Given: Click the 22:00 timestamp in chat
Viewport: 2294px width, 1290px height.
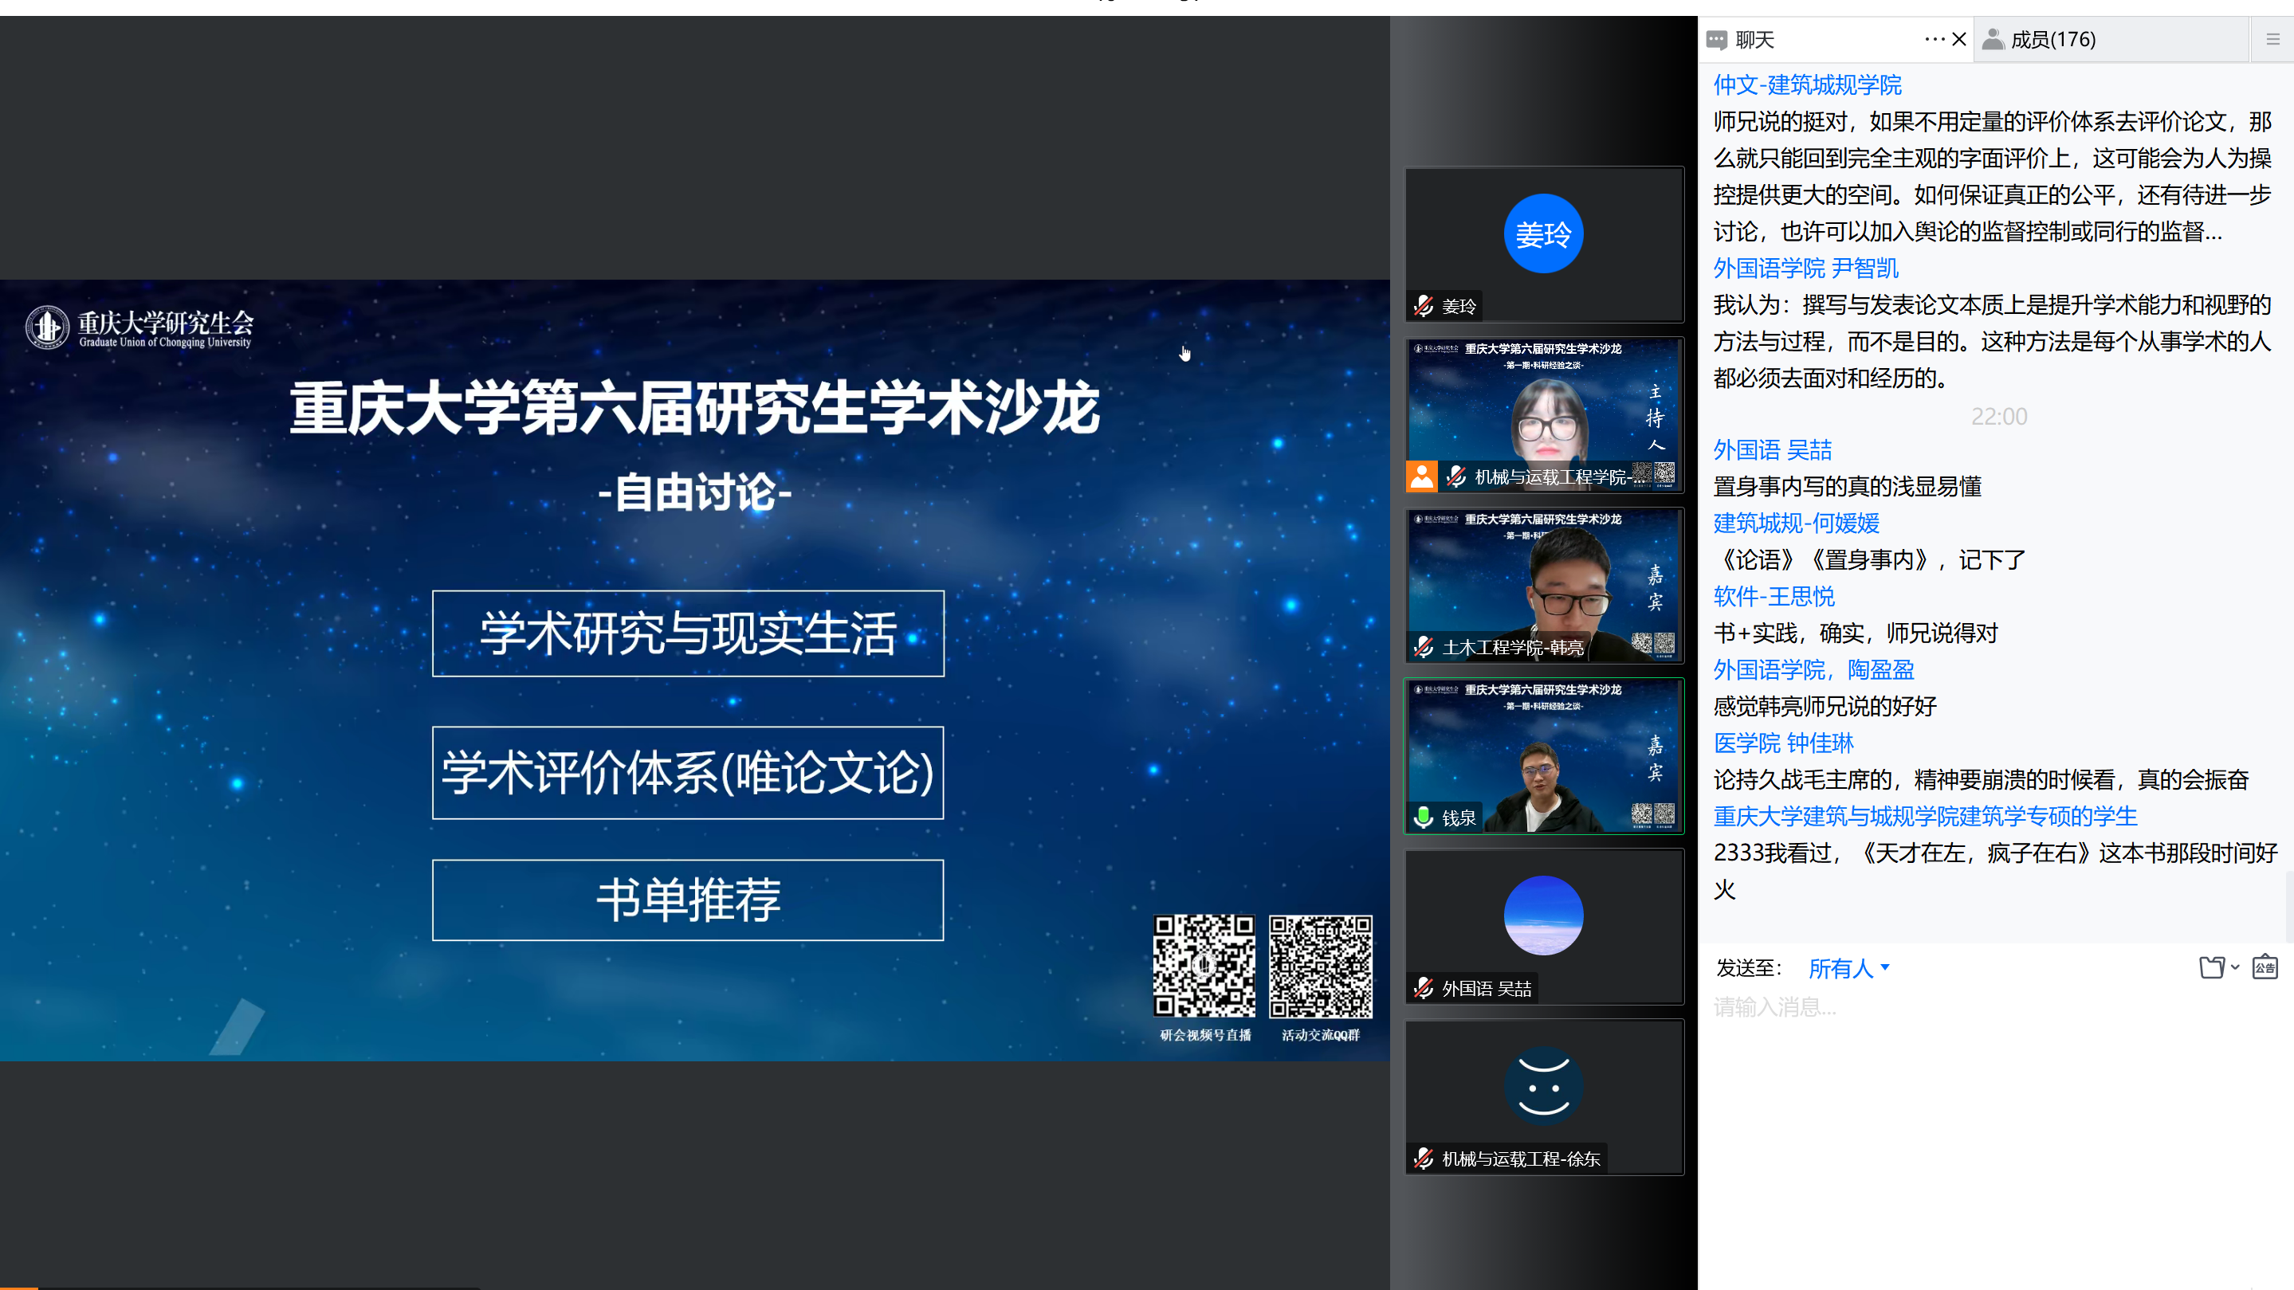Looking at the screenshot, I should tap(1998, 417).
